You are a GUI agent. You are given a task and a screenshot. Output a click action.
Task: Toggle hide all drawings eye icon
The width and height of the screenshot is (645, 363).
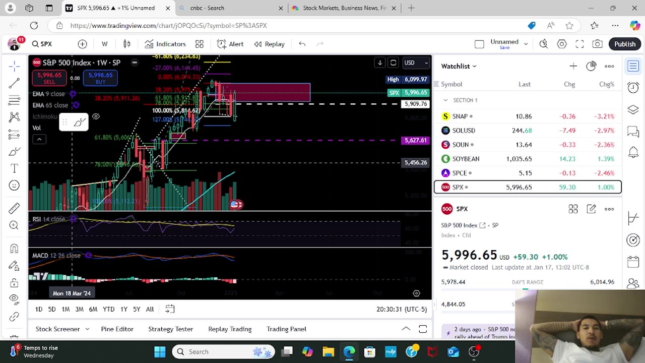click(14, 299)
